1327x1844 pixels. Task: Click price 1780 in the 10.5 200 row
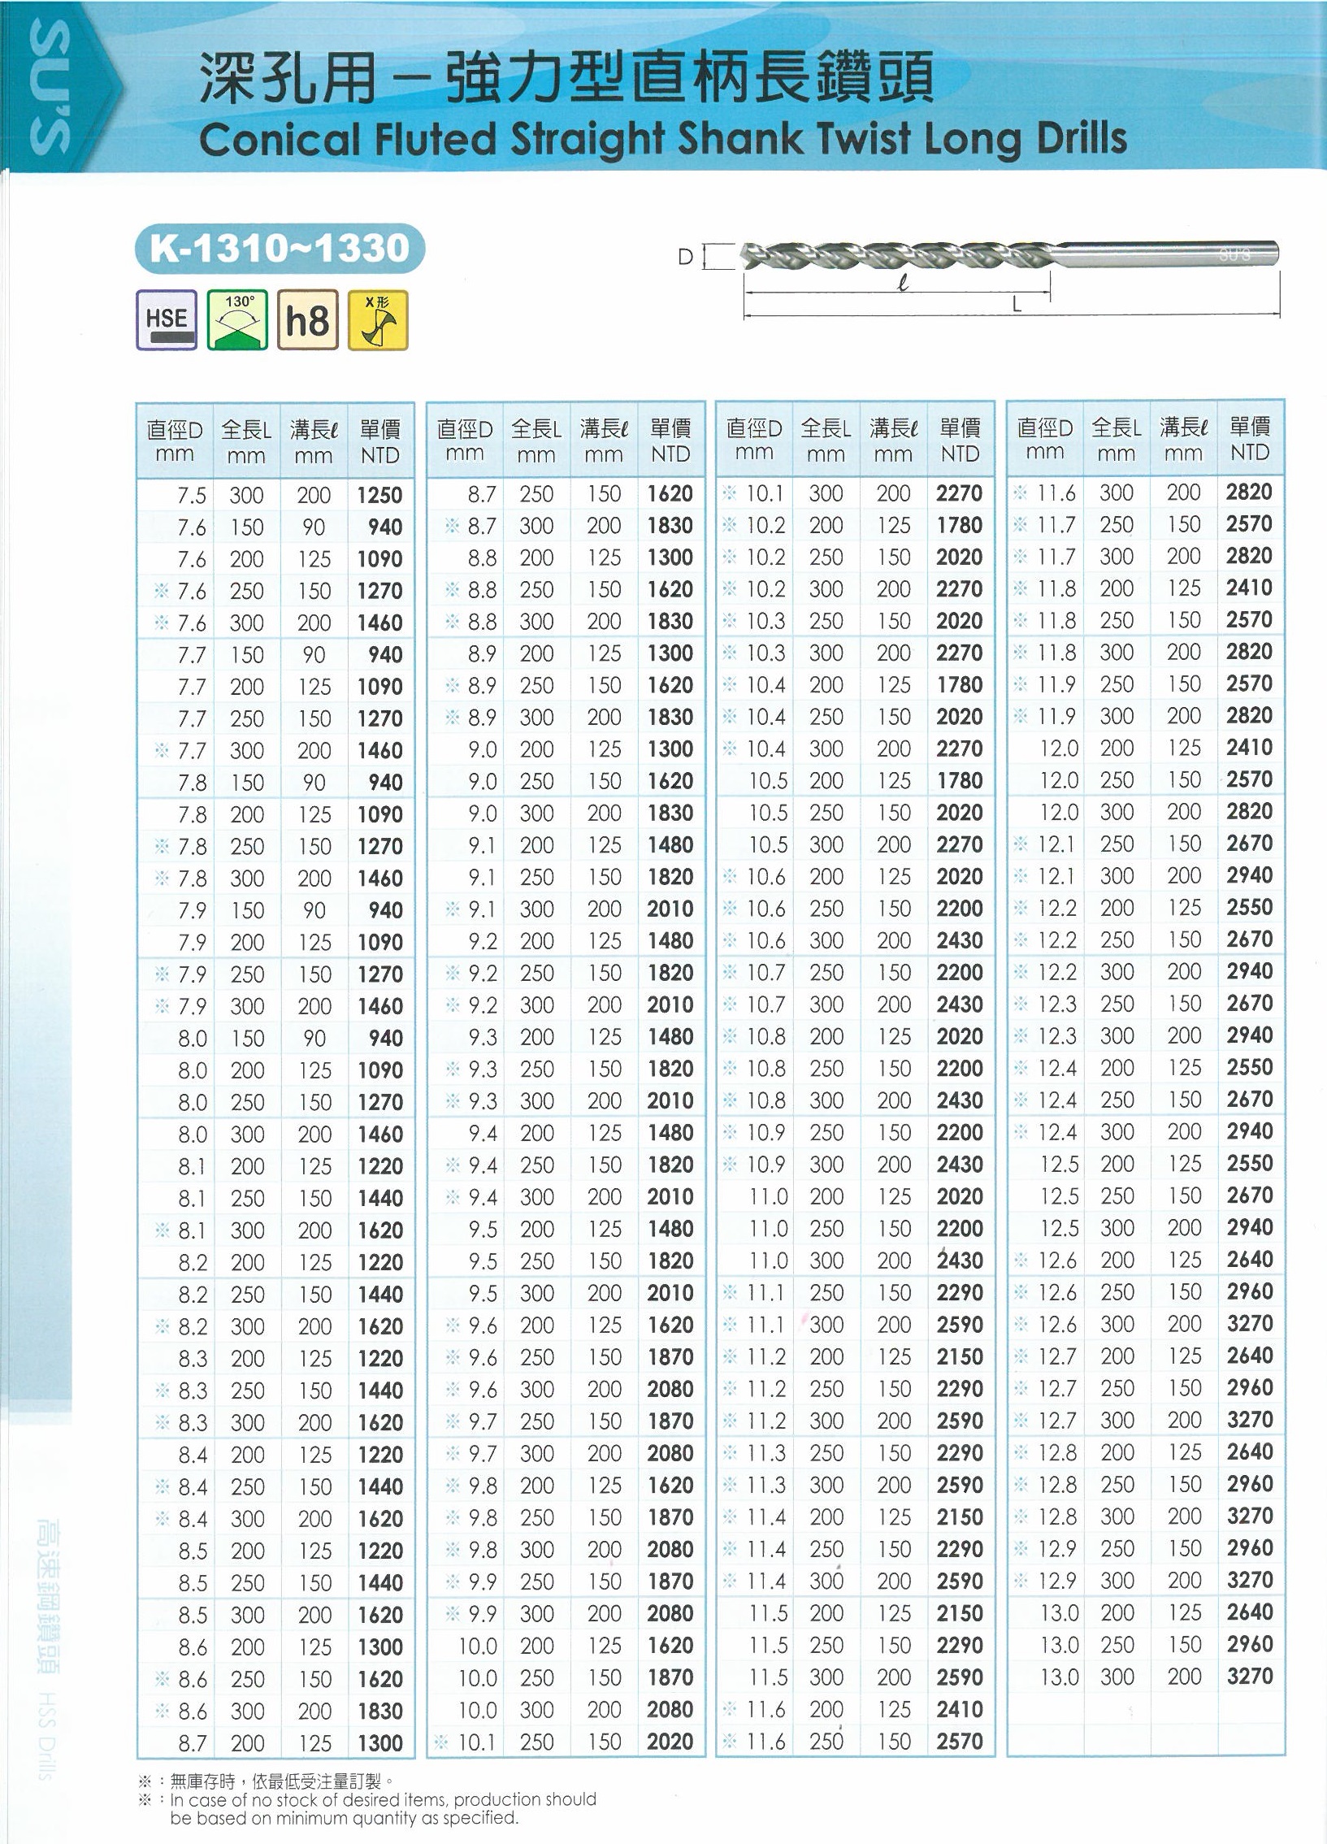pos(960,780)
